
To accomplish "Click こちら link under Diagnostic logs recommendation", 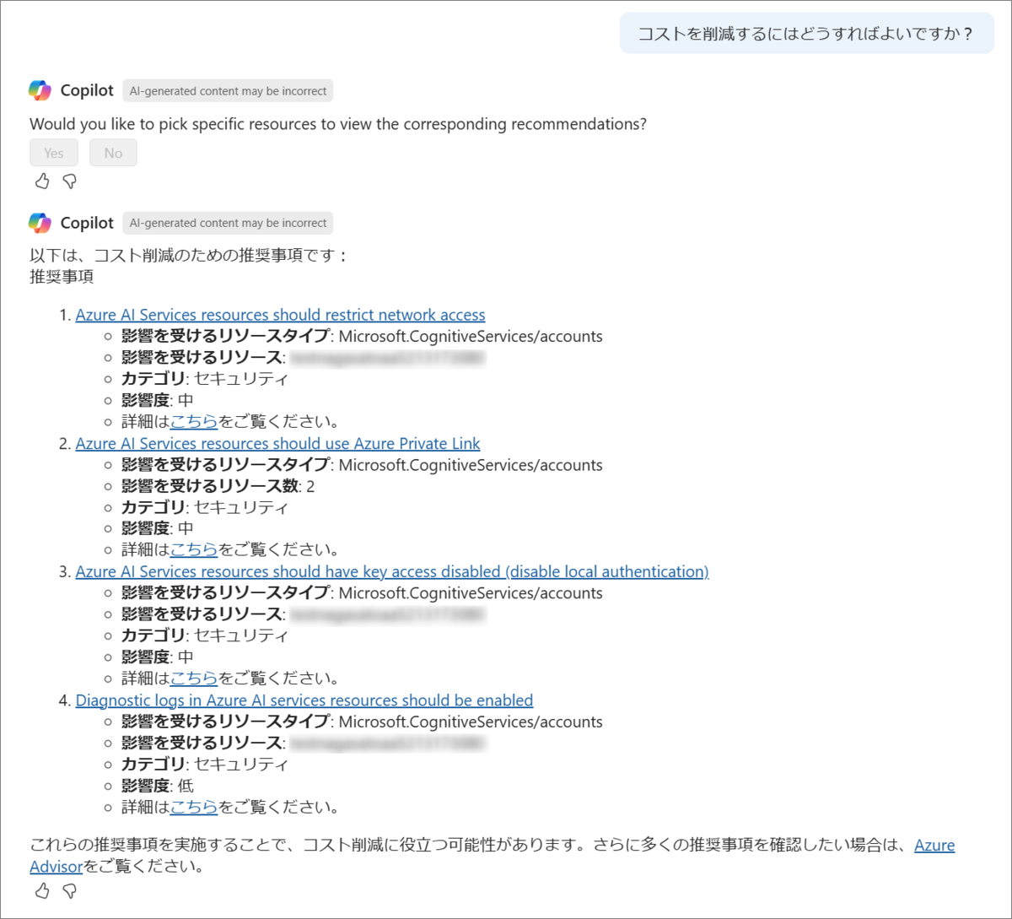I will pos(194,807).
